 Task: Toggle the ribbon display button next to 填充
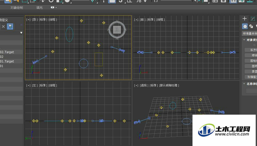point(52,7)
